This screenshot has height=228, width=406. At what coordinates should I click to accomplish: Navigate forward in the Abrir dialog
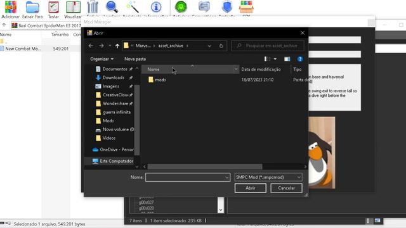(x=101, y=46)
